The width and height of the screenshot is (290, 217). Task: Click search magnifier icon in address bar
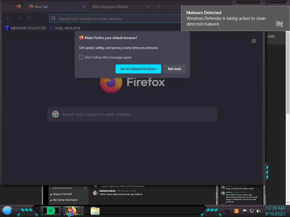tap(54, 18)
